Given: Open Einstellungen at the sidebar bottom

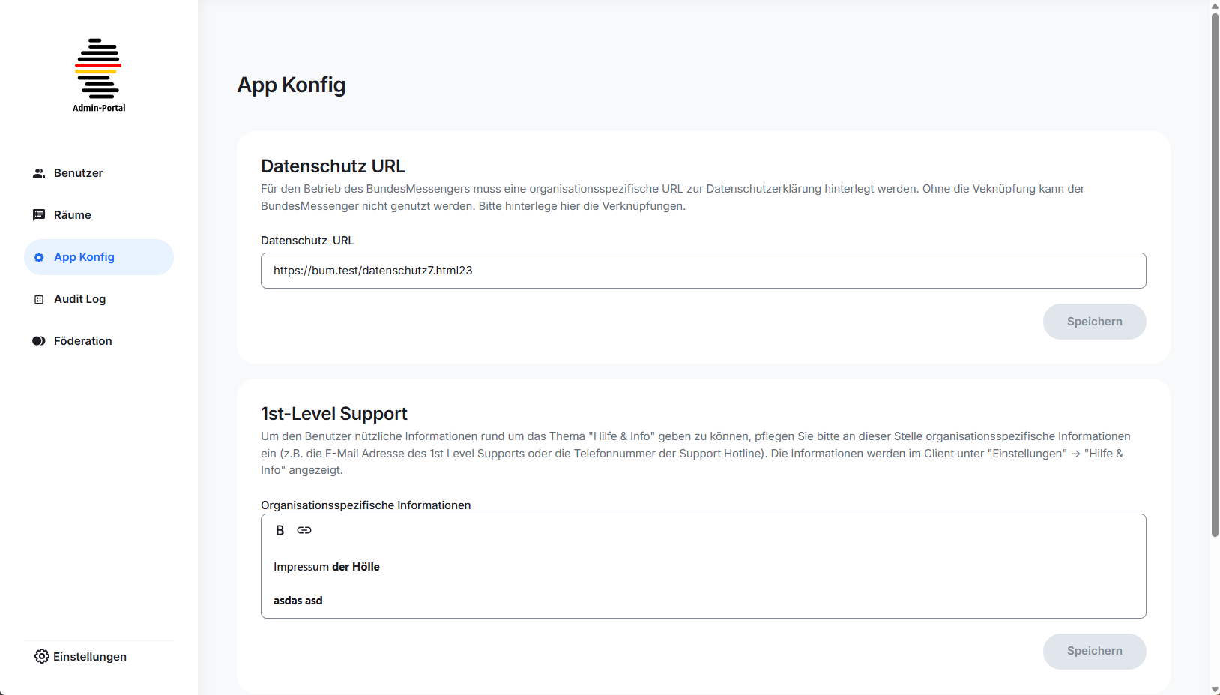Looking at the screenshot, I should click(x=81, y=657).
